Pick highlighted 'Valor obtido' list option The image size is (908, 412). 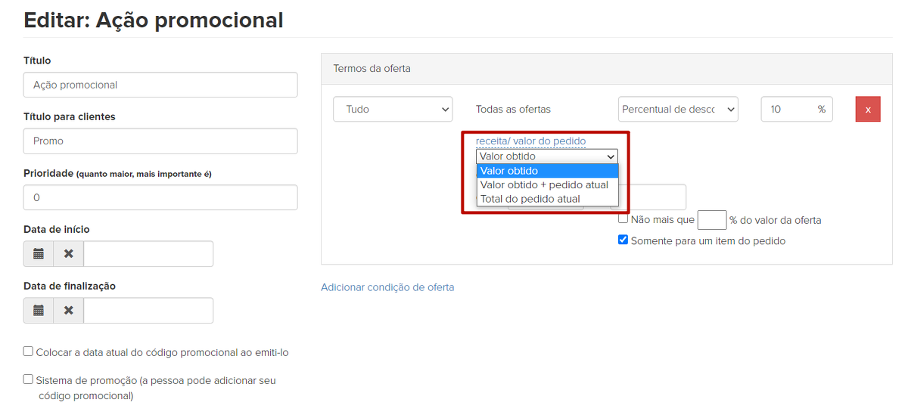(x=509, y=171)
